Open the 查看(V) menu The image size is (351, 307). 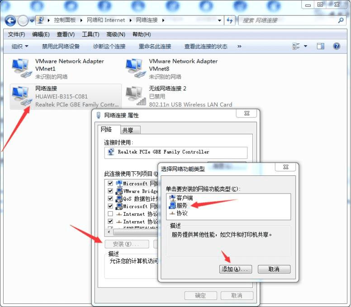(66, 34)
